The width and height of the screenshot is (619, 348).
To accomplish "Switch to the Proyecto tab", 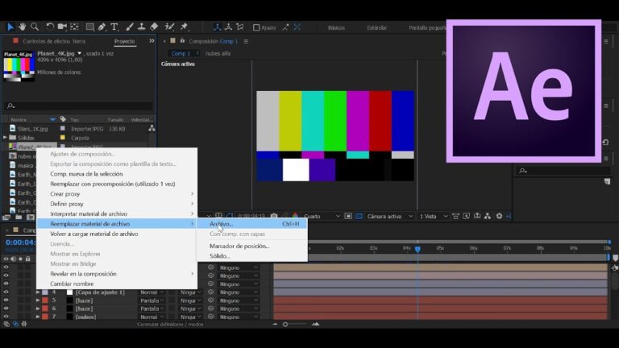I will (124, 41).
